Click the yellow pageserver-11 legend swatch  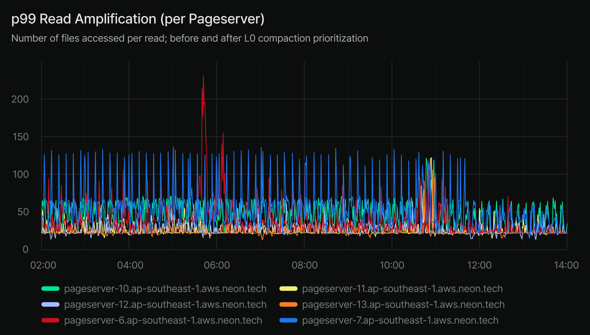tap(289, 289)
